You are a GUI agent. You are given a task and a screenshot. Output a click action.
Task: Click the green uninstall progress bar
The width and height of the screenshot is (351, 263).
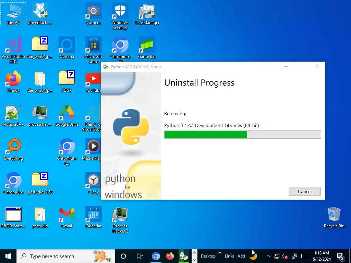pos(242,135)
